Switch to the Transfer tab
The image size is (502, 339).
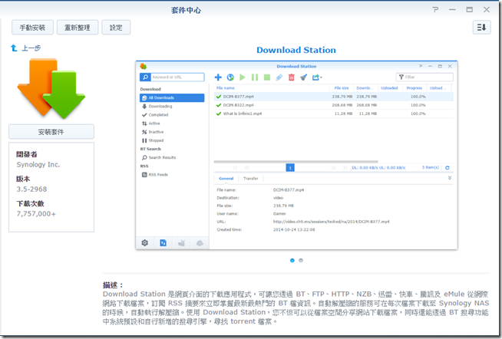[250, 179]
